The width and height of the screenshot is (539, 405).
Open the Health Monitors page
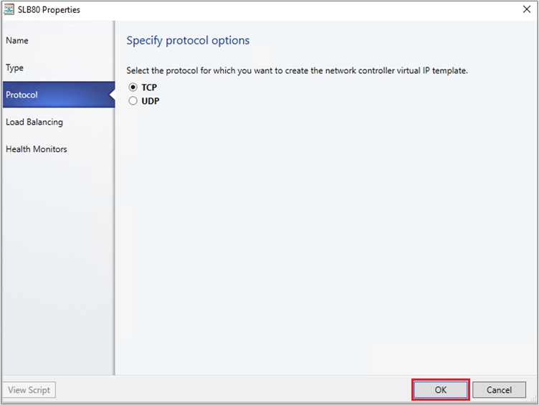pos(37,150)
